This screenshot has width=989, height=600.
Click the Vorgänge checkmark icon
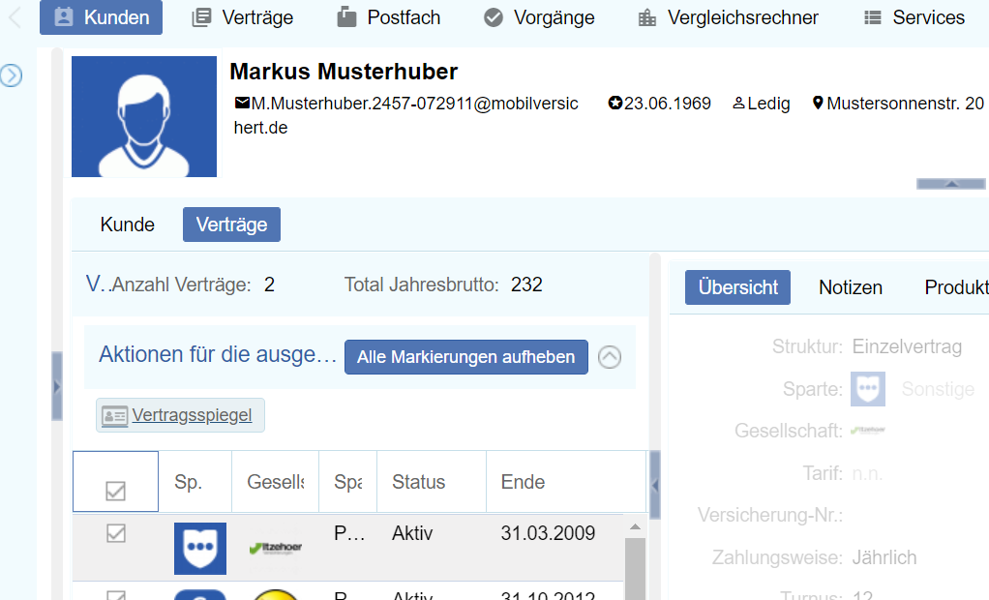494,17
